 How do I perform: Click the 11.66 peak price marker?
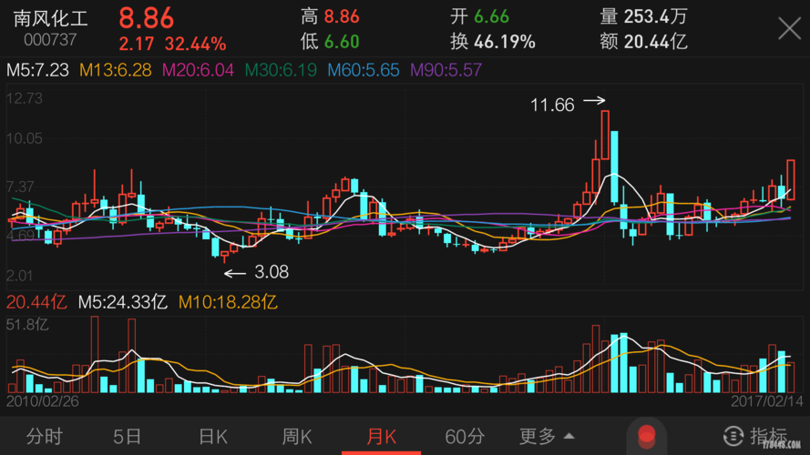(552, 106)
